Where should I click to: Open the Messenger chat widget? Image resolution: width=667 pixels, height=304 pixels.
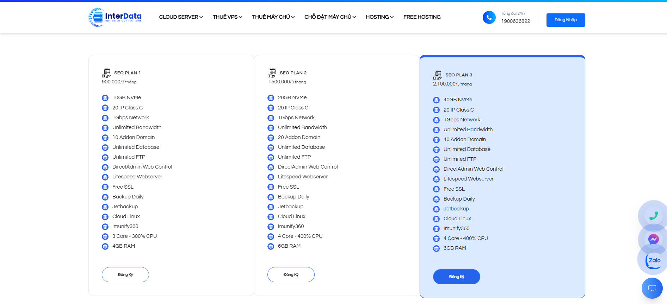[653, 239]
